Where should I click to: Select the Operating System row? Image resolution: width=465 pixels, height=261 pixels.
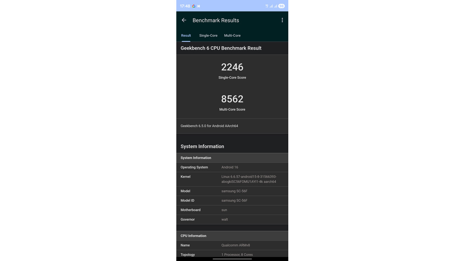coord(232,167)
